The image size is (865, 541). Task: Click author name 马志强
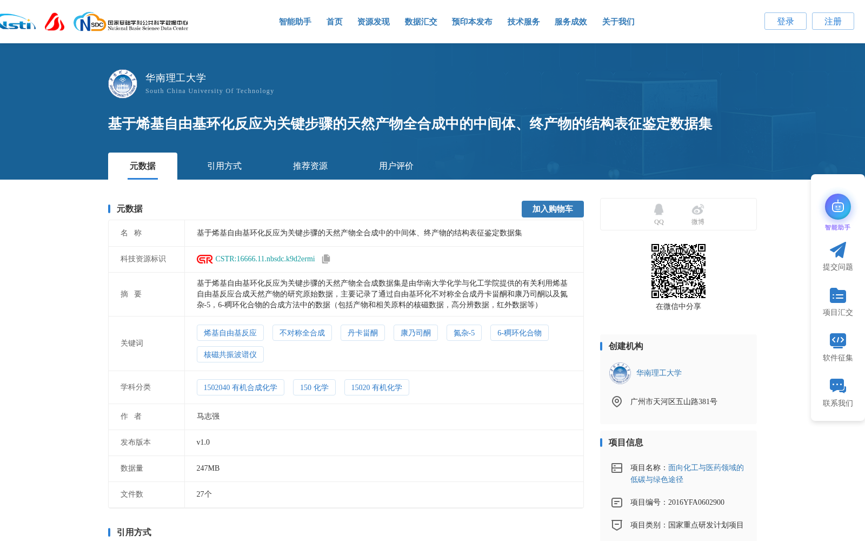pyautogui.click(x=208, y=416)
